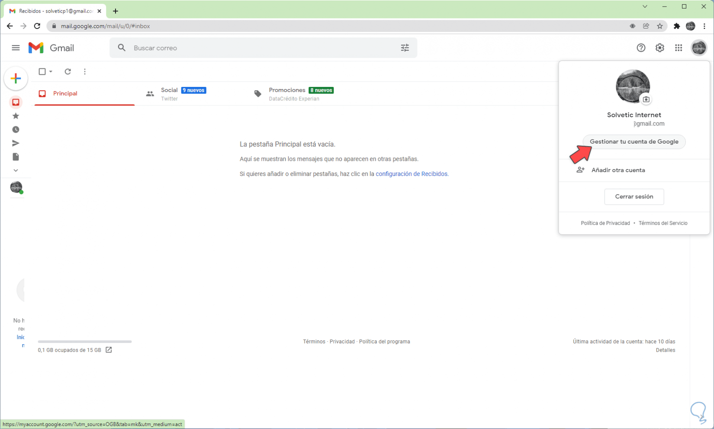Click the account avatar in Gmail header

tap(698, 48)
